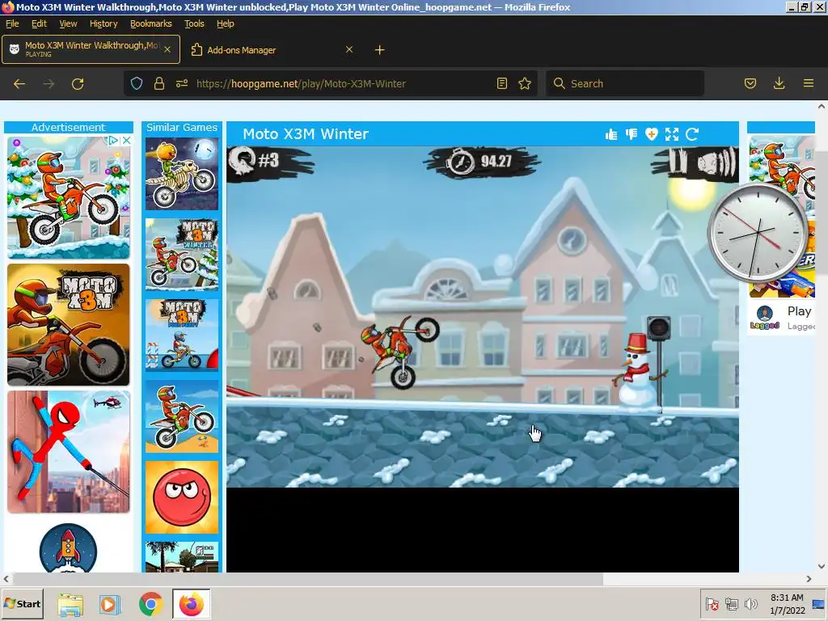This screenshot has height=621, width=828.
Task: Open the volume speaker tray icon
Action: click(x=750, y=604)
